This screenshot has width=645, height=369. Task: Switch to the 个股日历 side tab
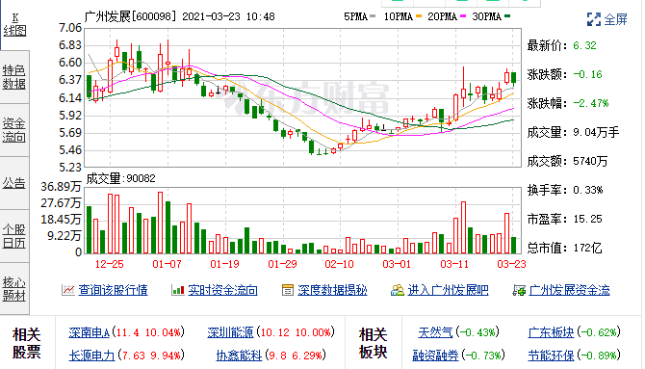click(14, 236)
